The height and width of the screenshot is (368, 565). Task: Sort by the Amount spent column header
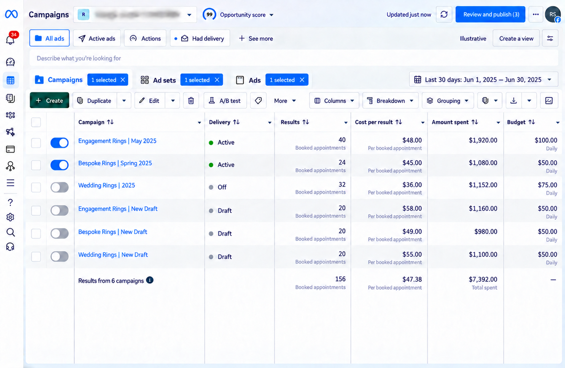coord(454,122)
